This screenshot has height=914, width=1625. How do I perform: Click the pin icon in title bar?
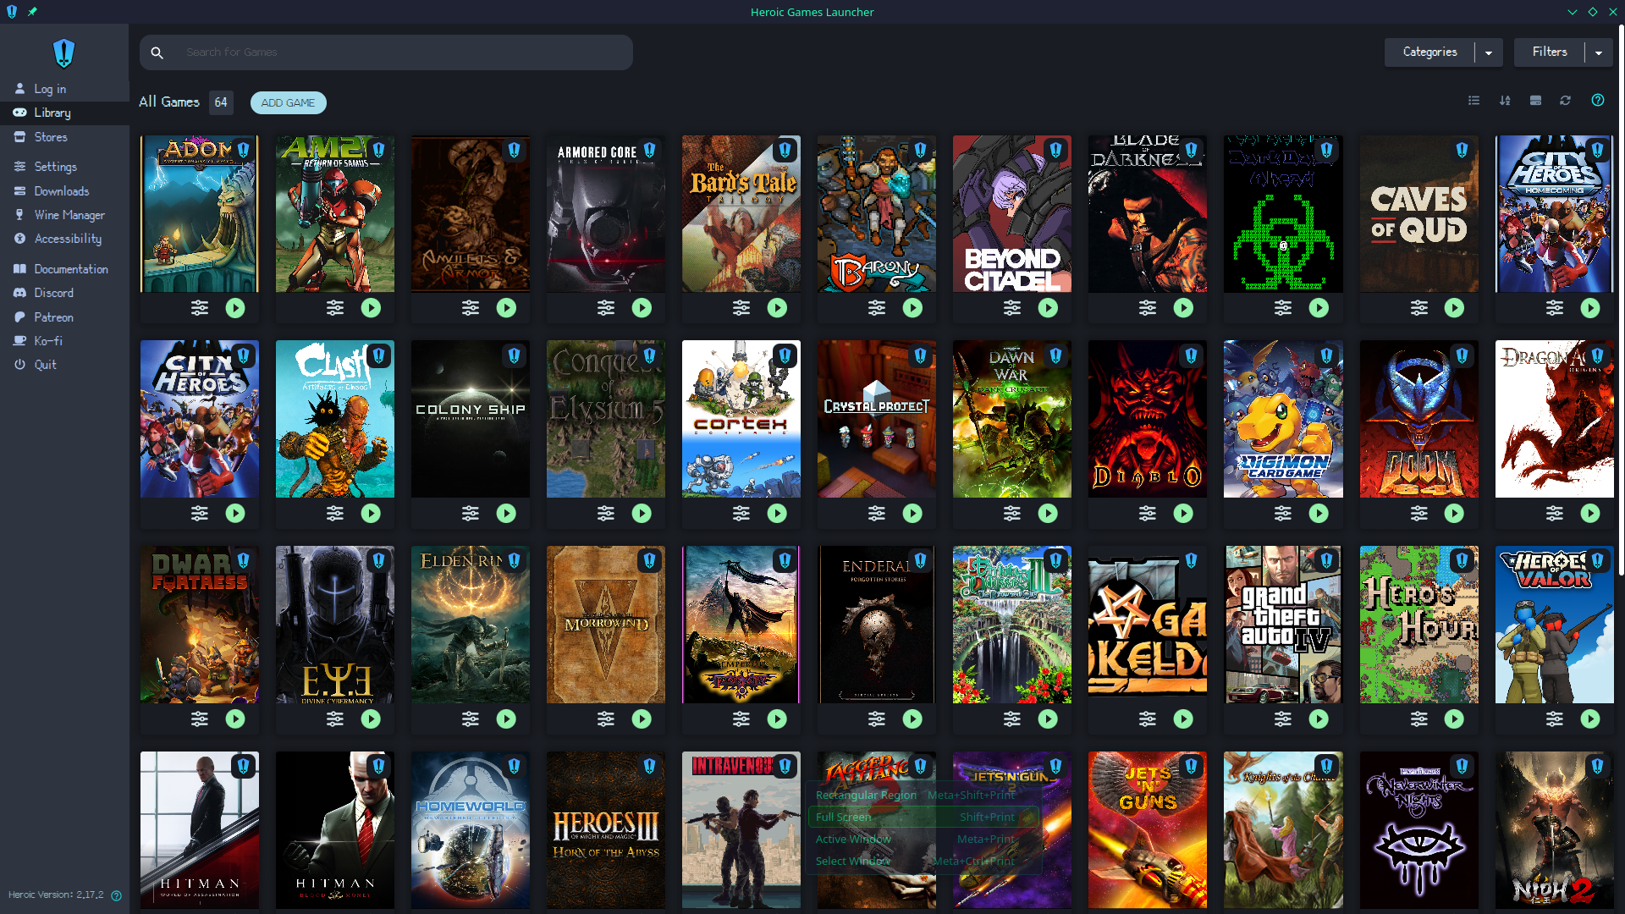(32, 12)
